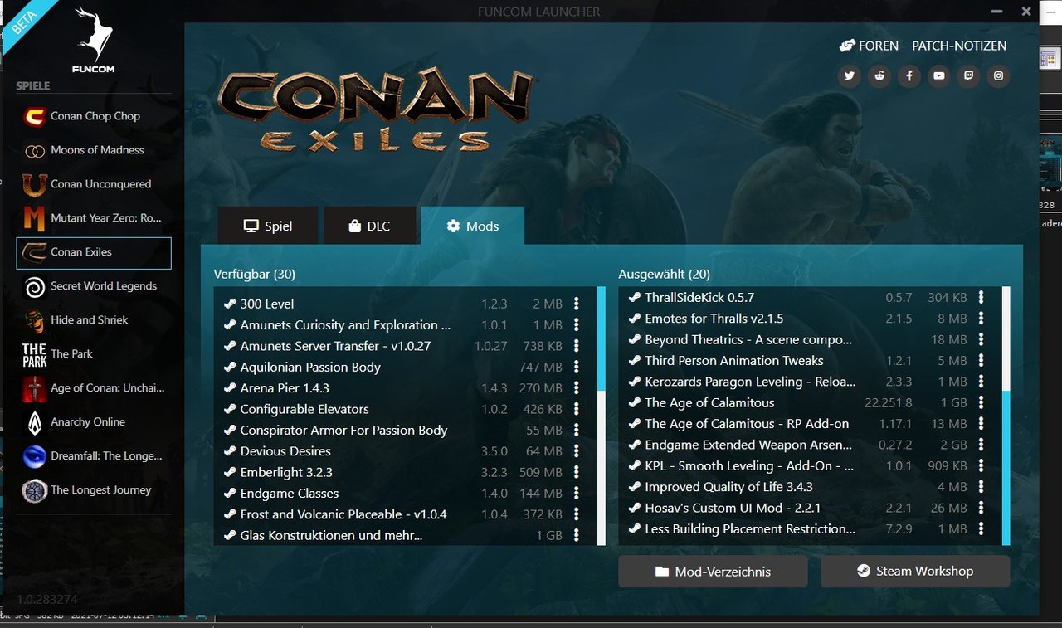This screenshot has height=628, width=1062.
Task: Open options menu for Arena Pier 1.4.3
Action: point(577,388)
